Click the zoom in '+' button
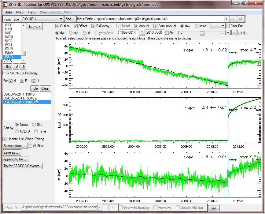 228,33
